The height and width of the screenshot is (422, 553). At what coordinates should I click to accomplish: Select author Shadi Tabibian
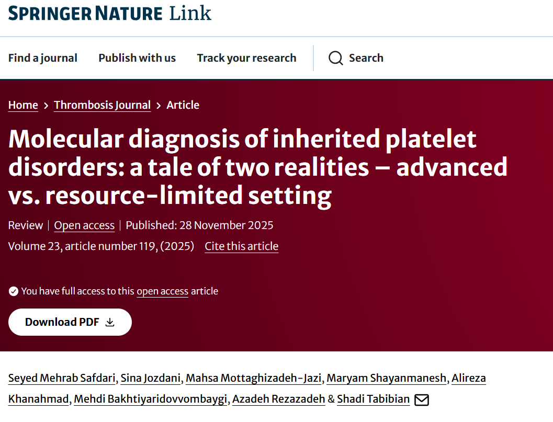click(x=374, y=399)
